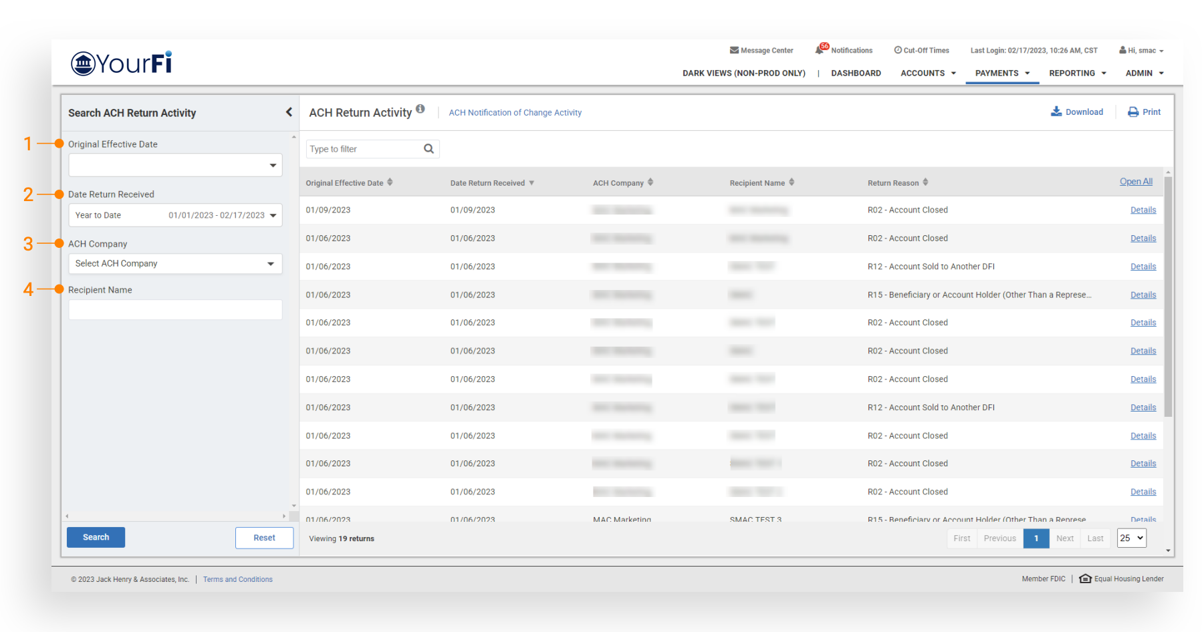Screen dimensions: 1202x632
Task: Click the magnifier icon in the filter box
Action: 429,149
